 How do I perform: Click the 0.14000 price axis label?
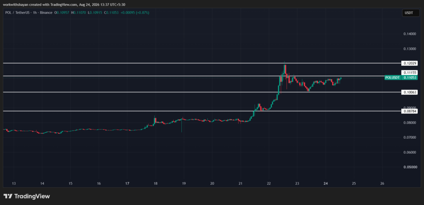(410, 34)
